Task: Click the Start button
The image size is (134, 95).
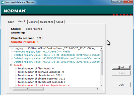Action: pyautogui.click(x=121, y=67)
